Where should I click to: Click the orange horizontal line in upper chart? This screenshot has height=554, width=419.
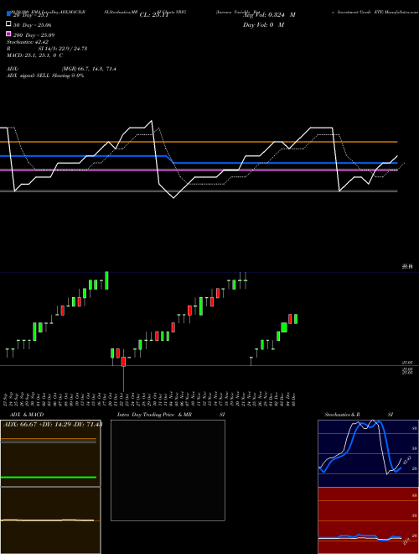(199, 142)
